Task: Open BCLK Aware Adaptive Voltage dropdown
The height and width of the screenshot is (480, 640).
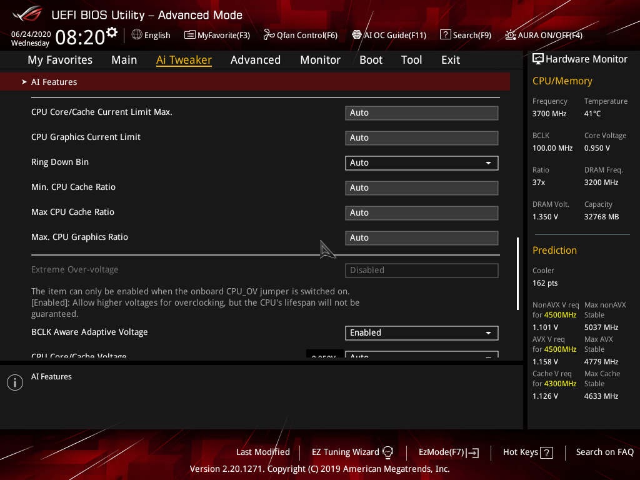Action: 422,332
